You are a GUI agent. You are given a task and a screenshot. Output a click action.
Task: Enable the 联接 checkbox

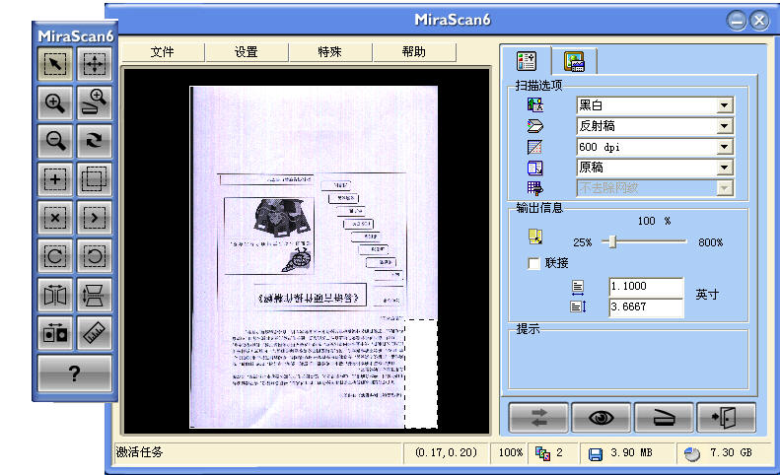(x=534, y=264)
